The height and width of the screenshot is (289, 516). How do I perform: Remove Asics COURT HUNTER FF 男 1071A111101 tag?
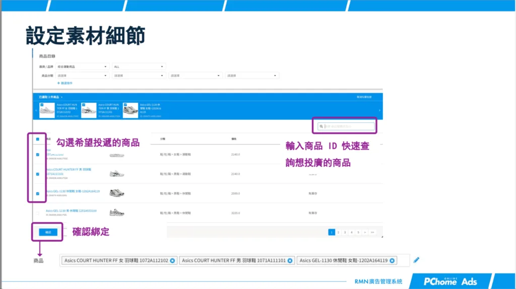coord(290,261)
